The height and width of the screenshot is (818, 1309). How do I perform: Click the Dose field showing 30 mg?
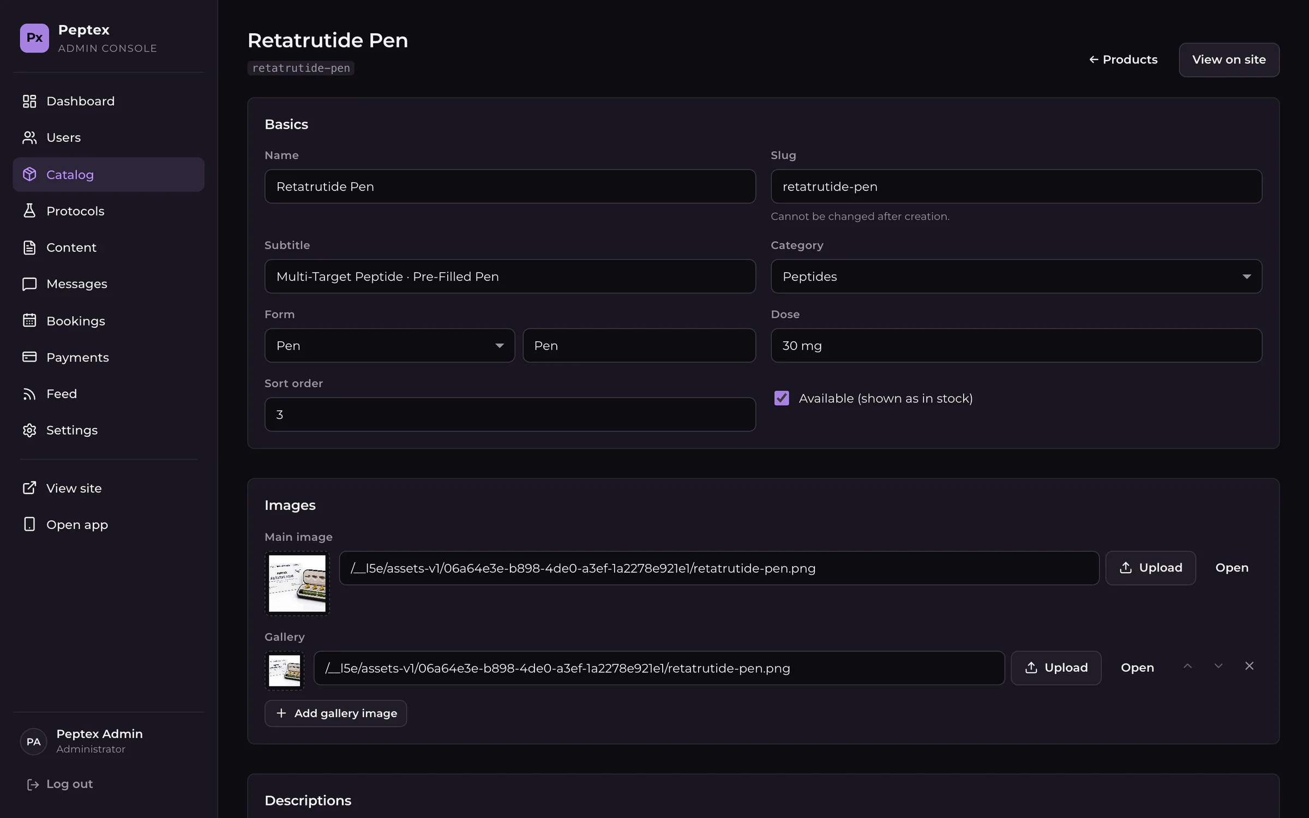(x=1016, y=346)
